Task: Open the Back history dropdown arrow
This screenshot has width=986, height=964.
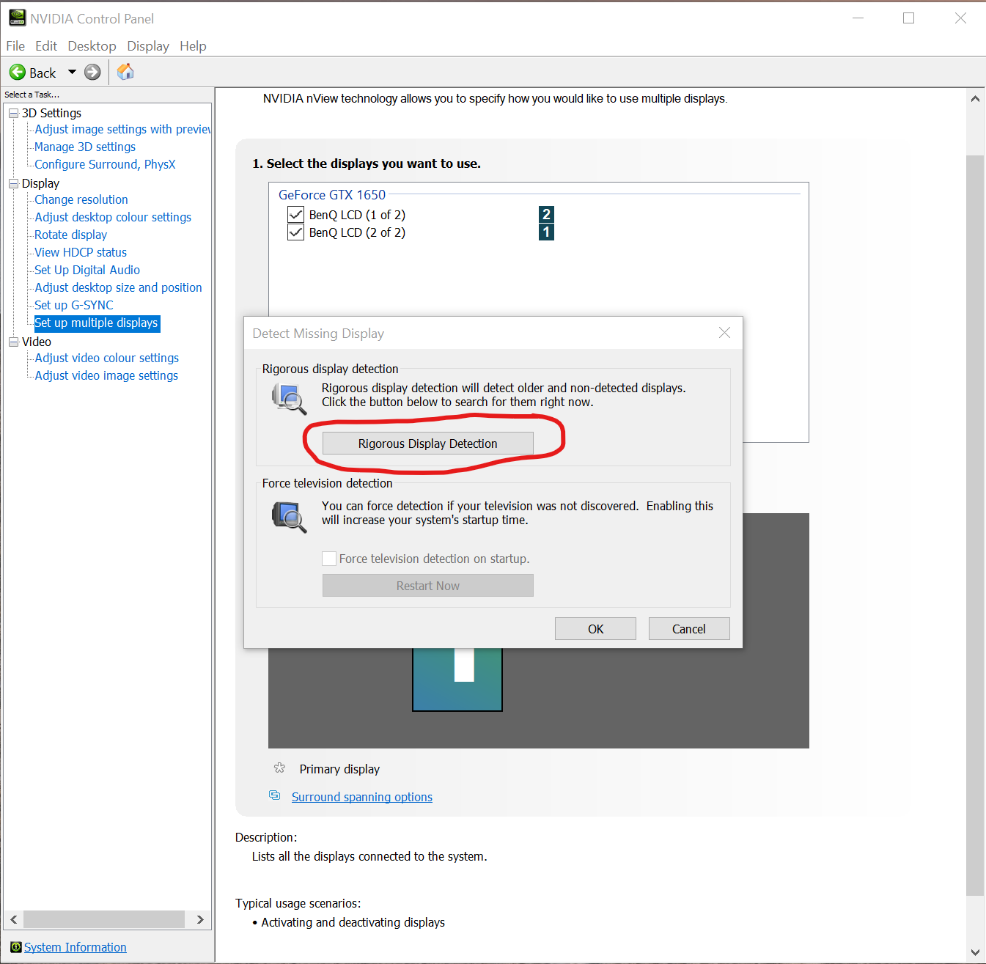Action: [x=72, y=72]
